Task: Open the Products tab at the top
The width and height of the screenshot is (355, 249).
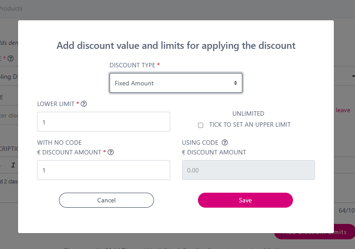Action: [x=11, y=8]
